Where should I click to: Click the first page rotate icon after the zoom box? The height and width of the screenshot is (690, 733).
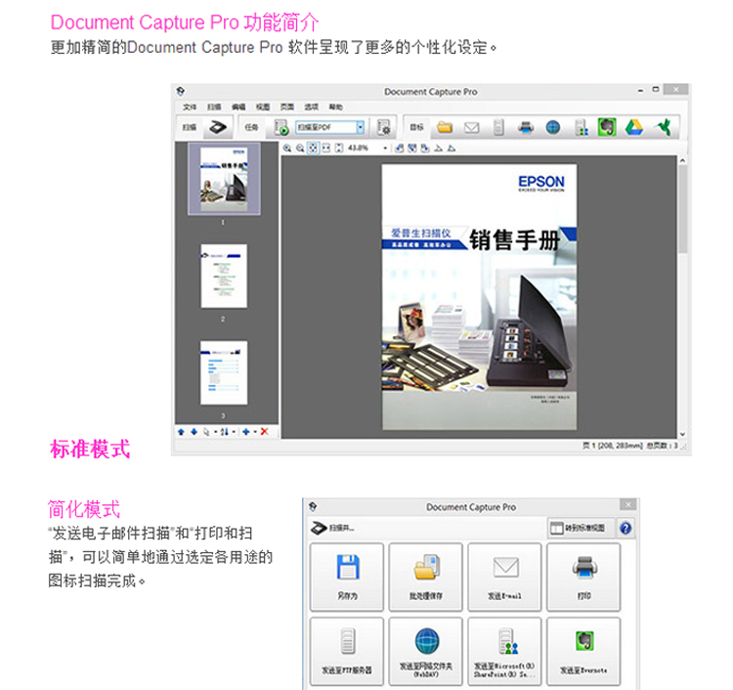399,149
